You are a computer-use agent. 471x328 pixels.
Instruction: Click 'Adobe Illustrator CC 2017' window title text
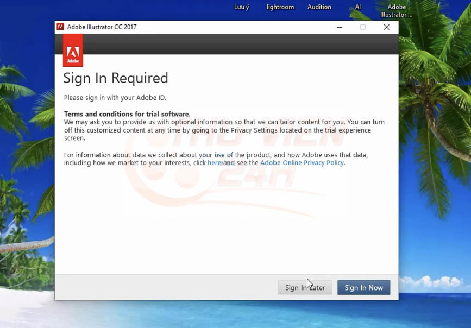click(x=102, y=27)
